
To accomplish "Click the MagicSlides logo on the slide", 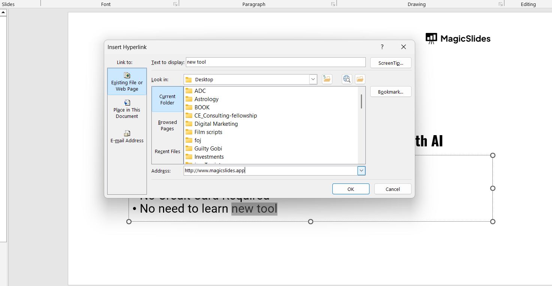I will point(458,39).
